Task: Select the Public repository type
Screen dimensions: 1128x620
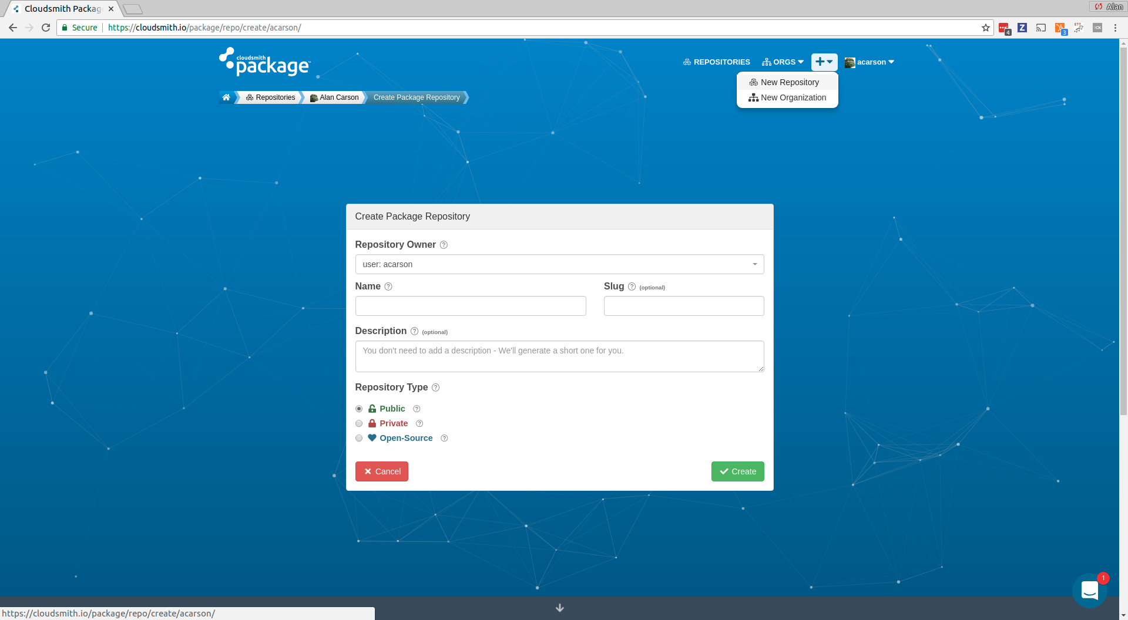Action: point(359,409)
